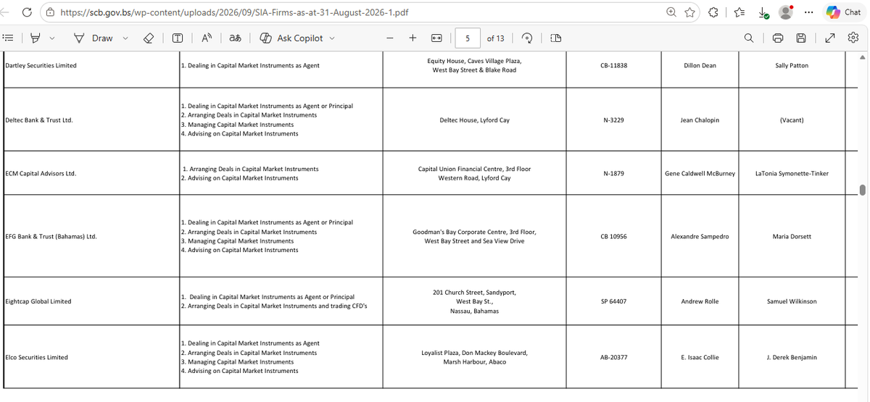Open the PDF table of contents icon

point(9,38)
